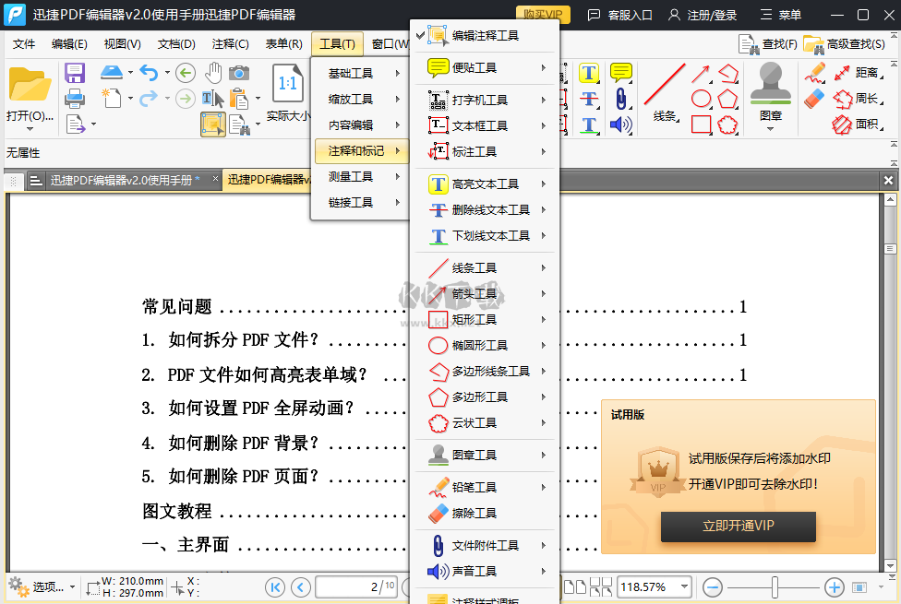Image resolution: width=901 pixels, height=604 pixels.
Task: Click the purple Save floppy disk icon
Action: click(x=75, y=74)
